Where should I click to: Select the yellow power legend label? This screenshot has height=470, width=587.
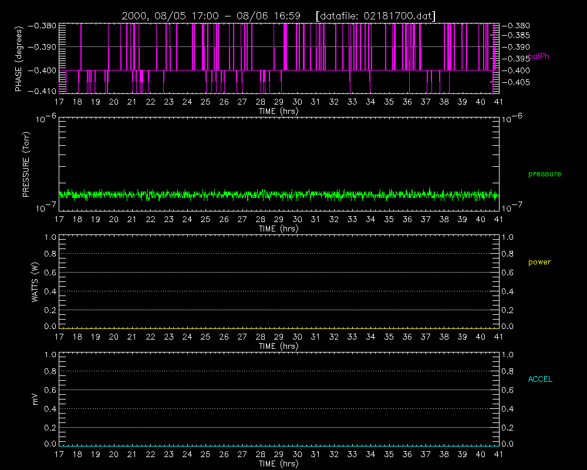(539, 262)
